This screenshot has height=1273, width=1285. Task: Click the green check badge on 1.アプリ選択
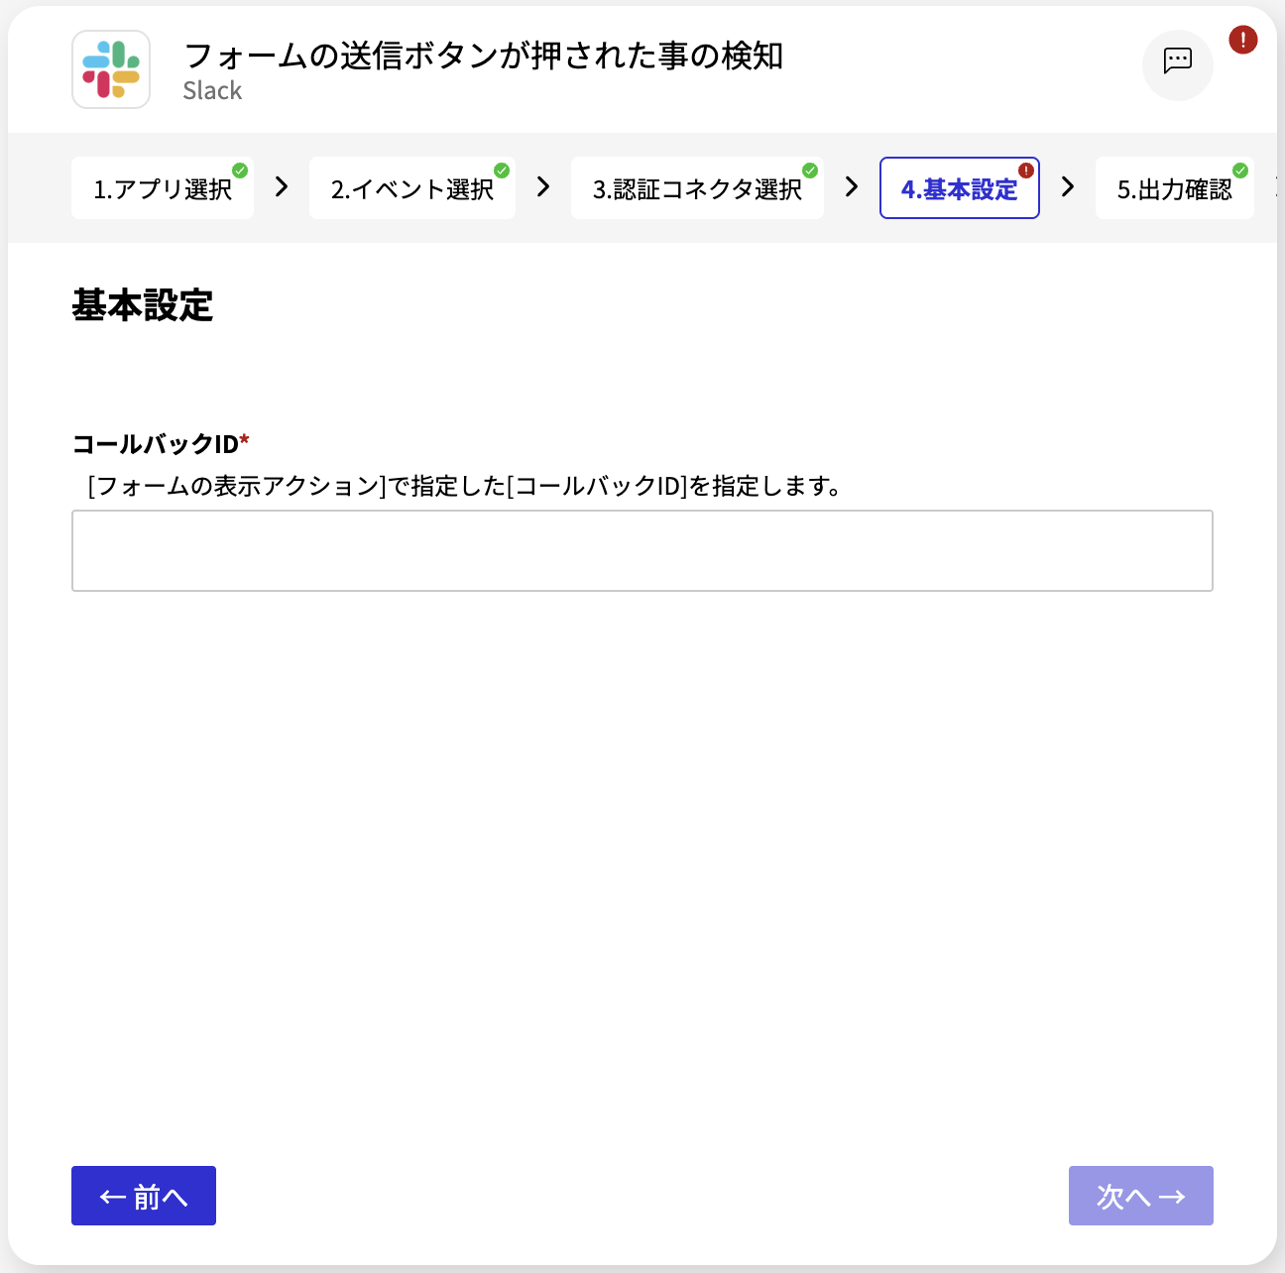tap(240, 171)
